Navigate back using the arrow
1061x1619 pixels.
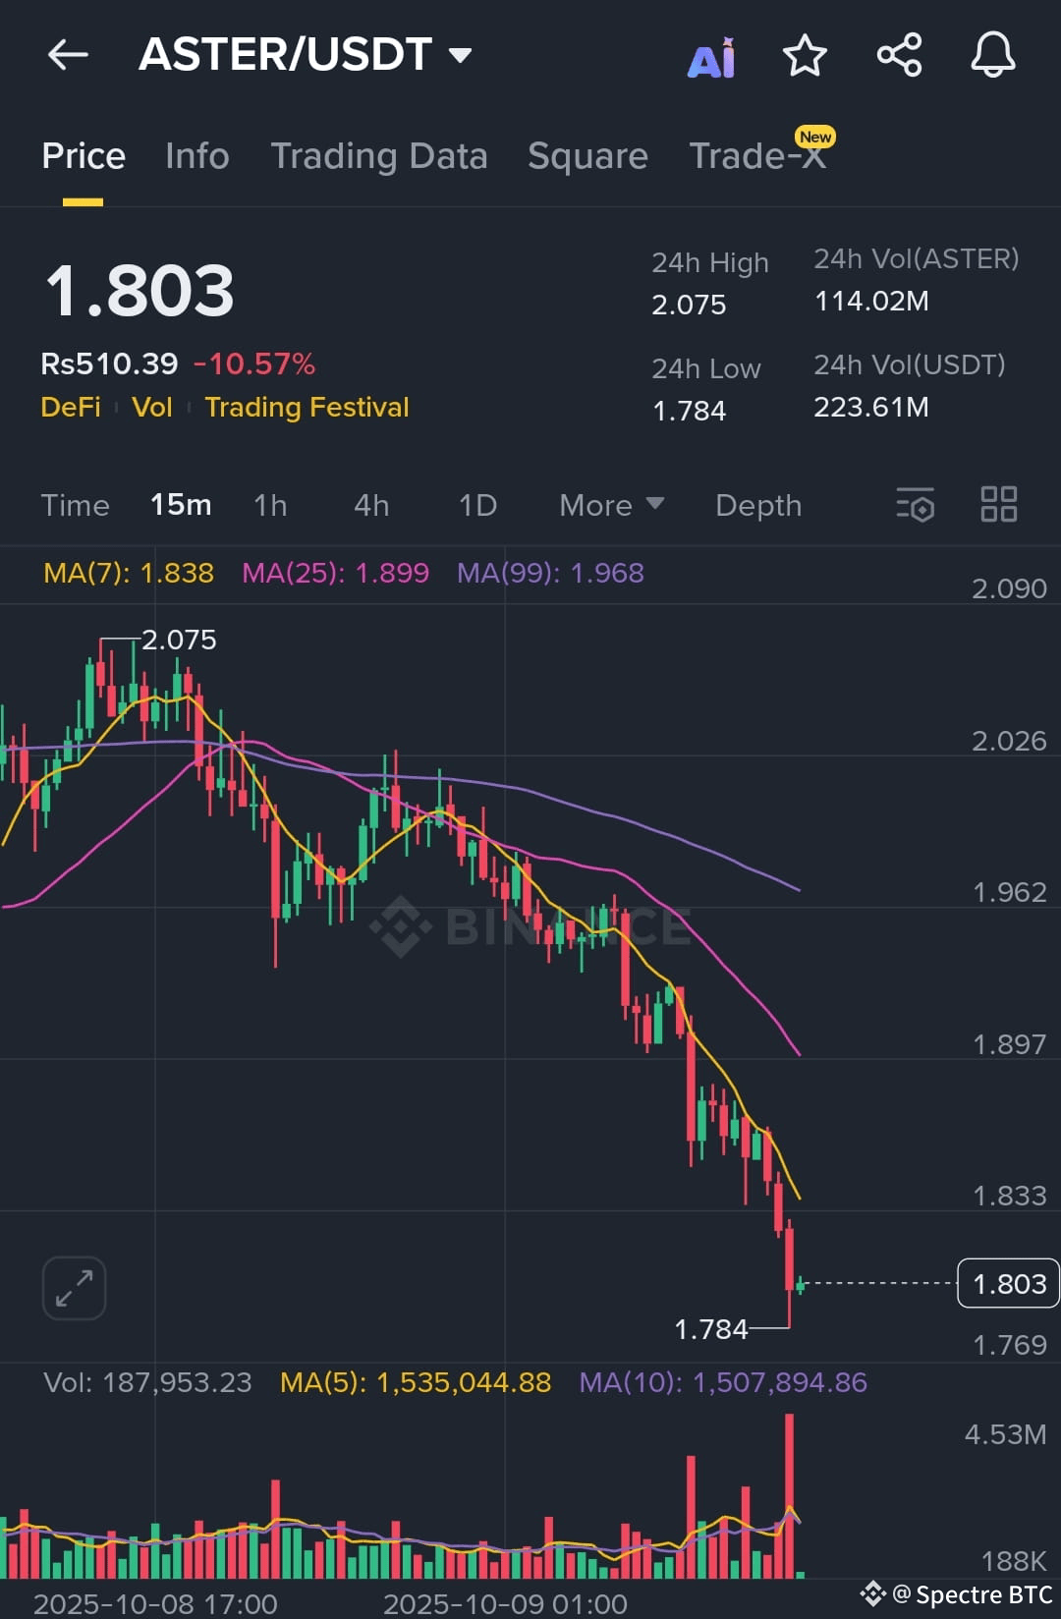(x=67, y=54)
